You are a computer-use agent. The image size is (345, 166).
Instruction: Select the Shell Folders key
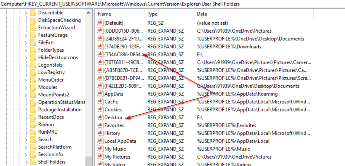[52, 162]
